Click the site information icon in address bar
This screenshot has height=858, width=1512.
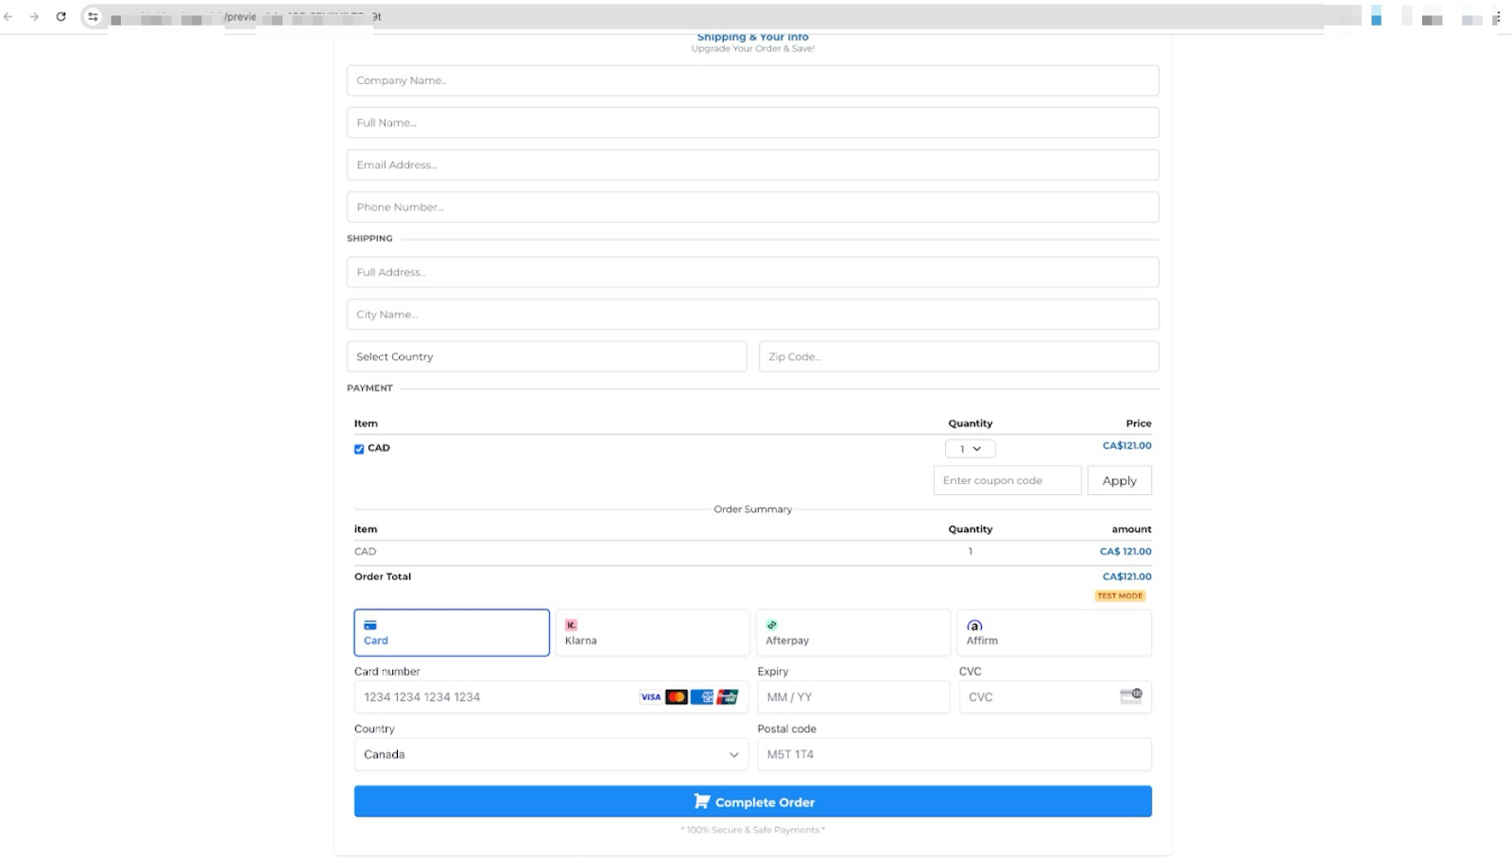93,17
